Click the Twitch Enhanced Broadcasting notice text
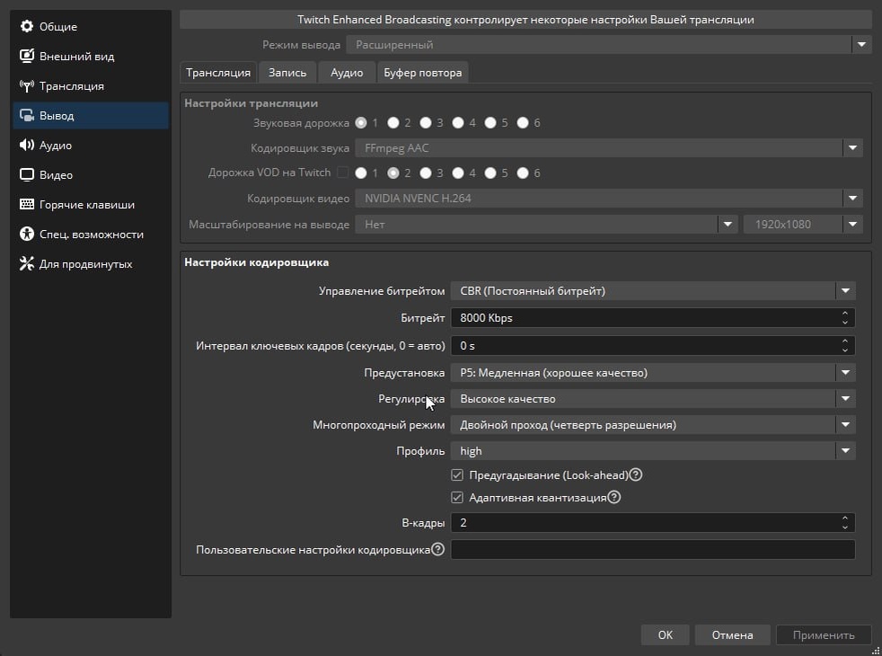The width and height of the screenshot is (882, 656). pyautogui.click(x=525, y=20)
